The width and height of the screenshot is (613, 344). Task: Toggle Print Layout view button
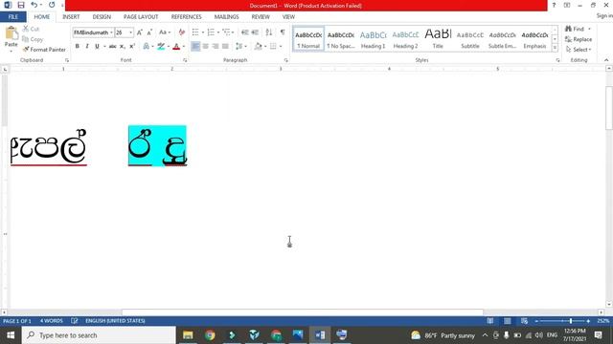click(x=507, y=321)
